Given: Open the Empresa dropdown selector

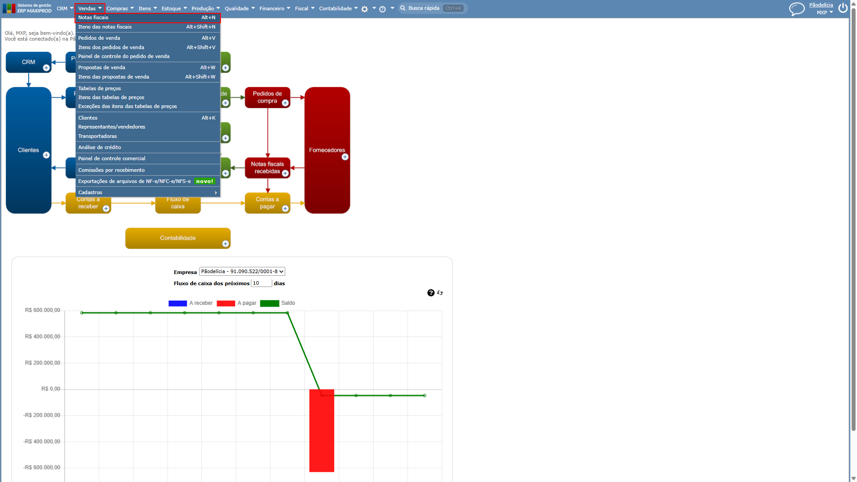Looking at the screenshot, I should [x=242, y=271].
